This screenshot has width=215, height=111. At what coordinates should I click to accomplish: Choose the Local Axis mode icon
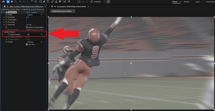coord(79,2)
